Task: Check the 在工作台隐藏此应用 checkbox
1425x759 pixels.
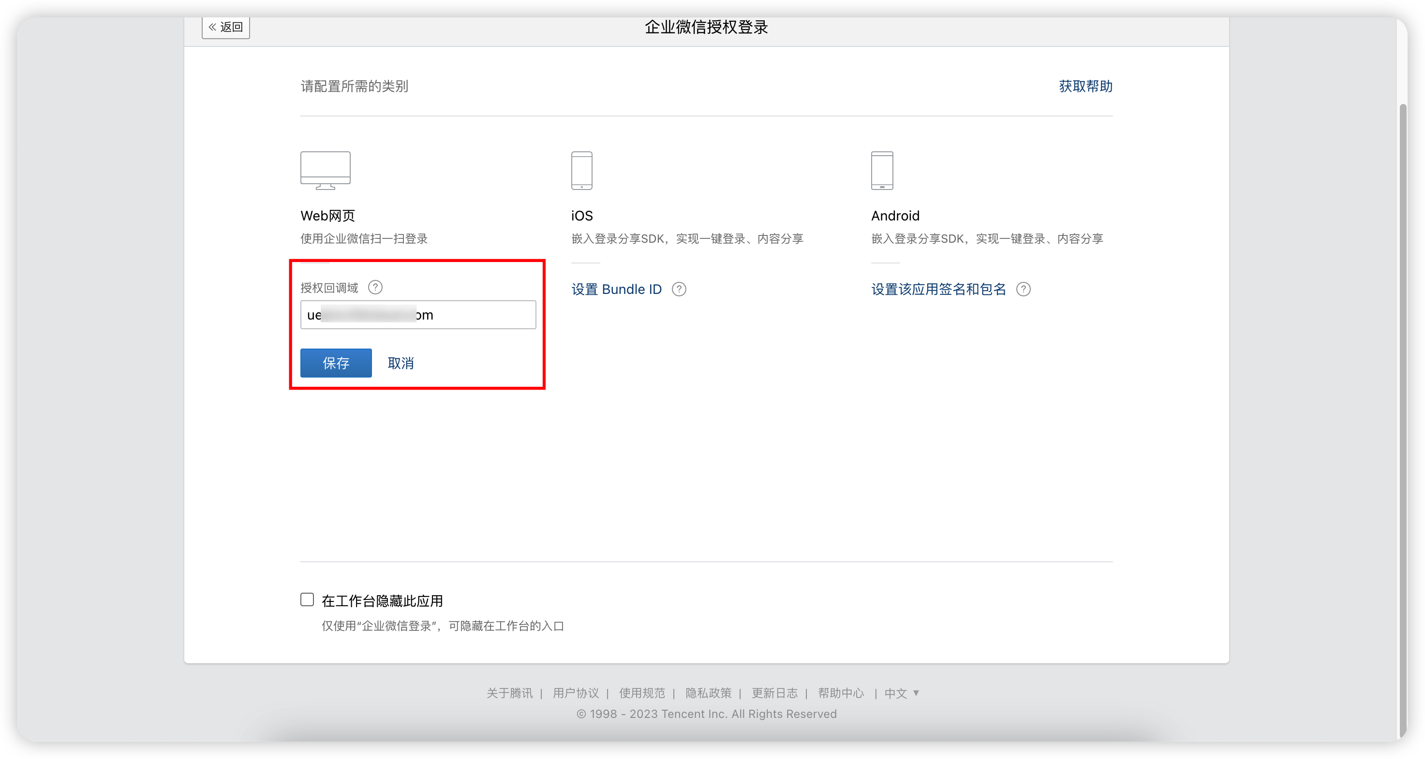Action: 307,600
